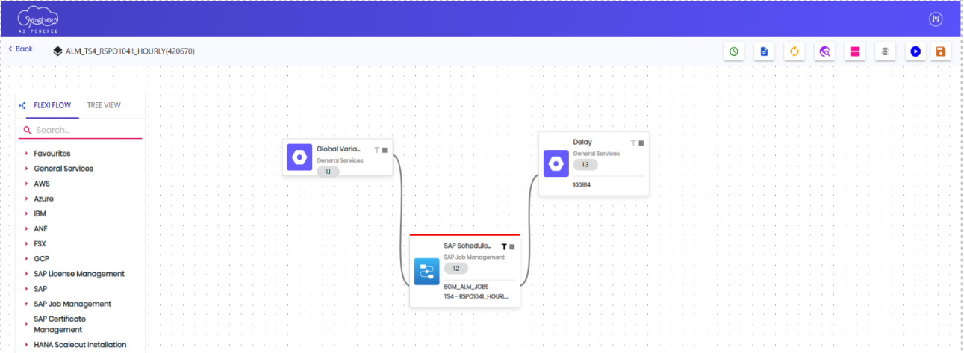This screenshot has height=353, width=964.
Task: Click the 100914 value in Delay node
Action: [582, 184]
